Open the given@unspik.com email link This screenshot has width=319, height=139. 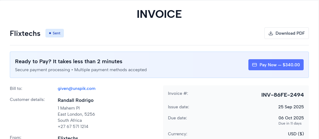coord(76,88)
